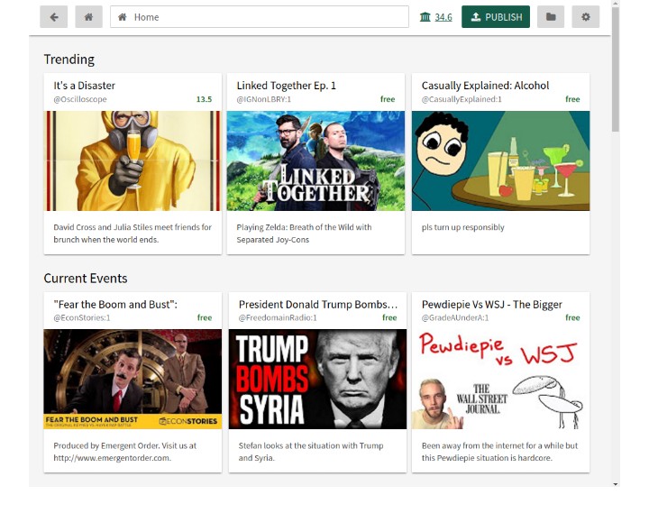
Task: Click description 'Produced by Emergent Order'
Action: coord(125,452)
